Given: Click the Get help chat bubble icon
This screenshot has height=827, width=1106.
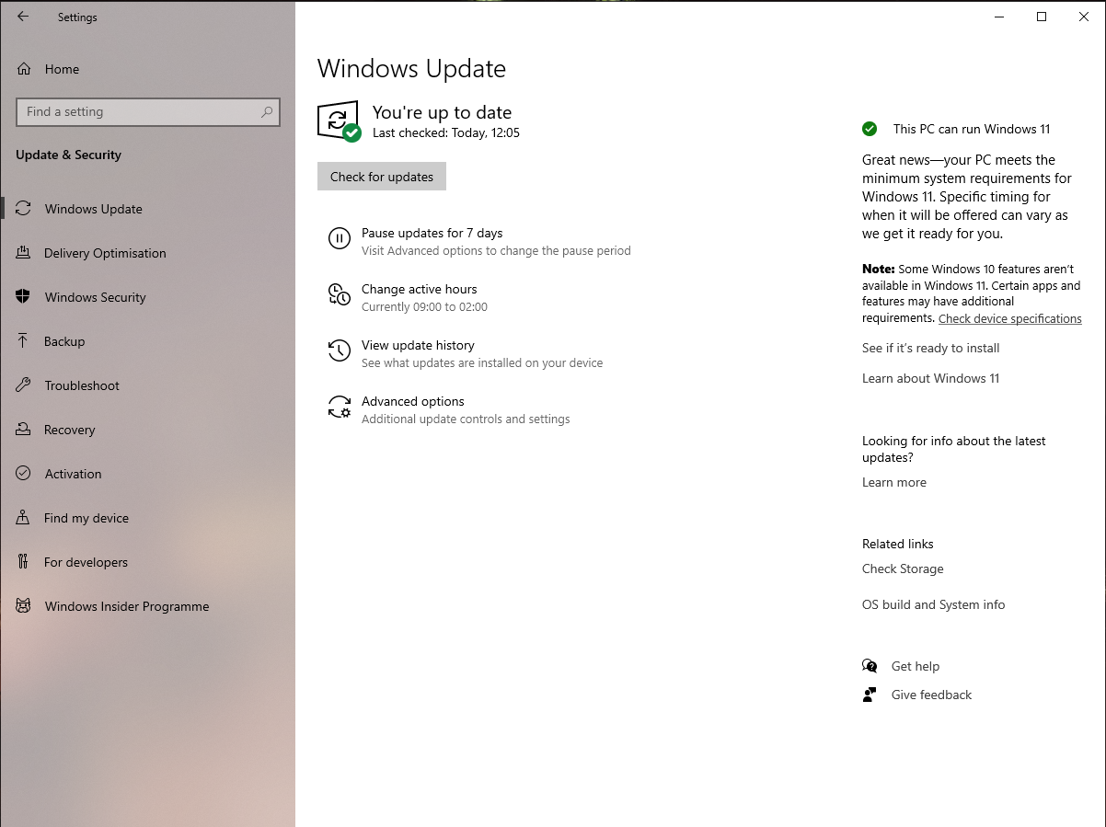Looking at the screenshot, I should pyautogui.click(x=870, y=666).
